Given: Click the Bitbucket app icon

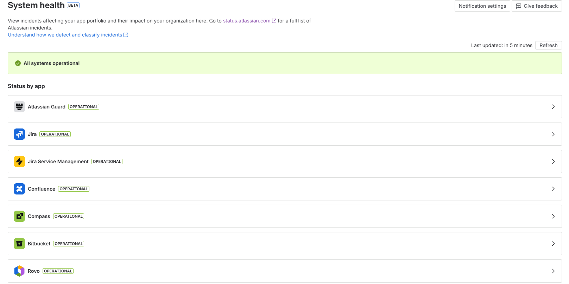Looking at the screenshot, I should point(19,244).
